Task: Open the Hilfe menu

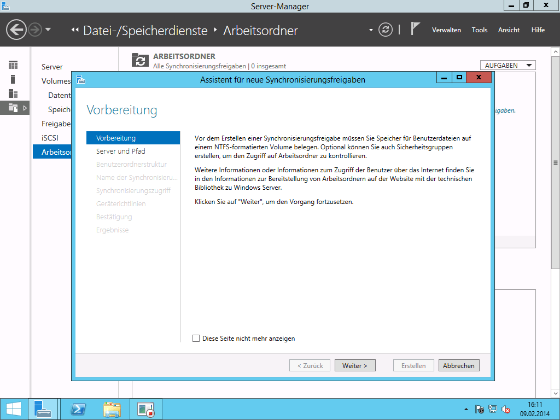Action: pos(538,30)
